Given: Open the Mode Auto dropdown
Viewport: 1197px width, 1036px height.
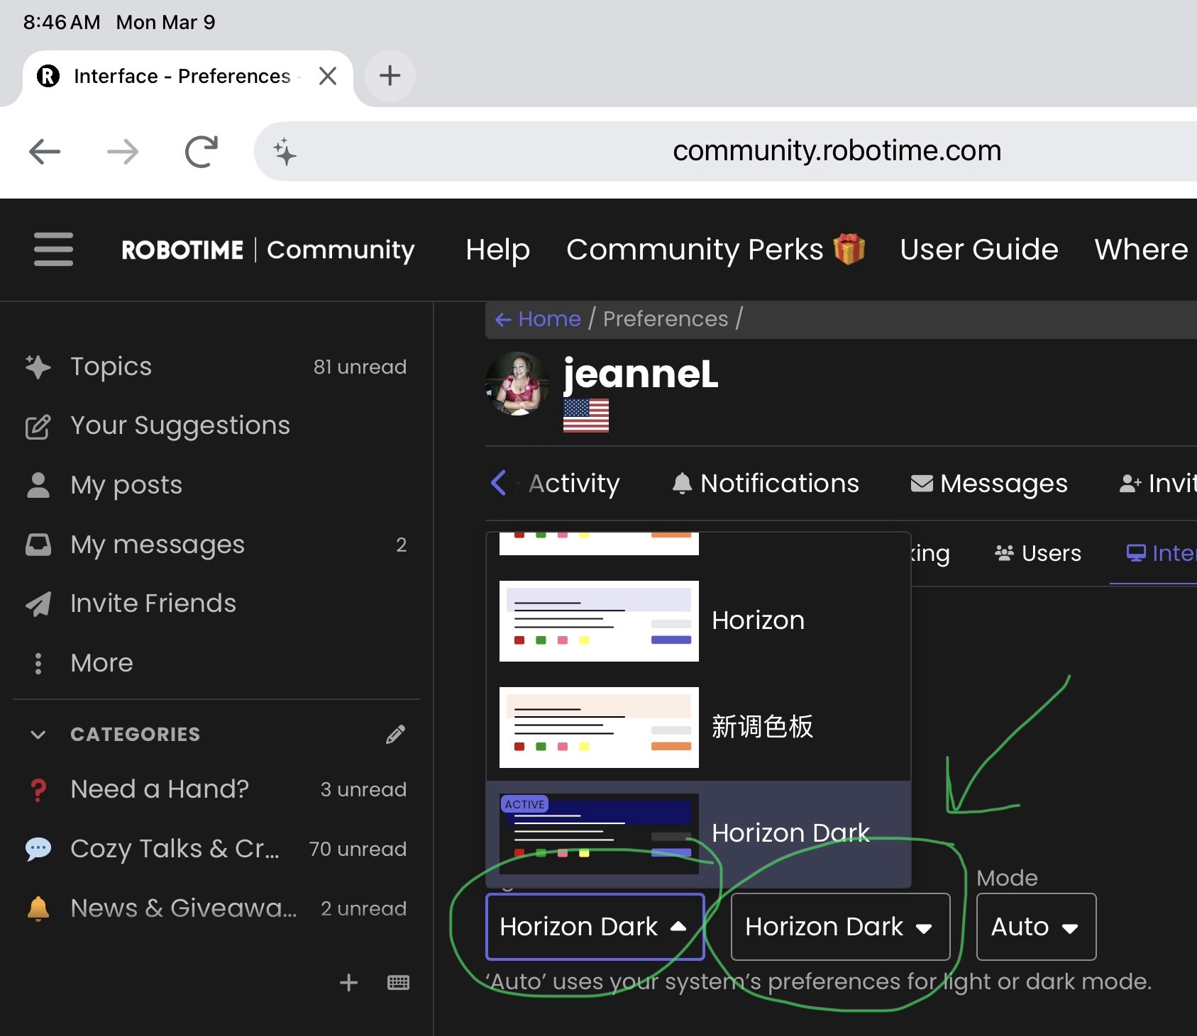Looking at the screenshot, I should [x=1035, y=927].
